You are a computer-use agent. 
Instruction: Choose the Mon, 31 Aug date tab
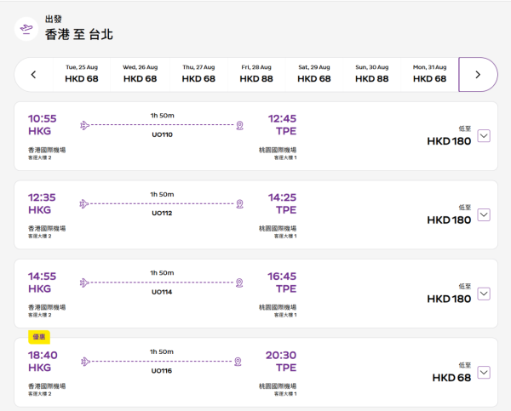[429, 73]
